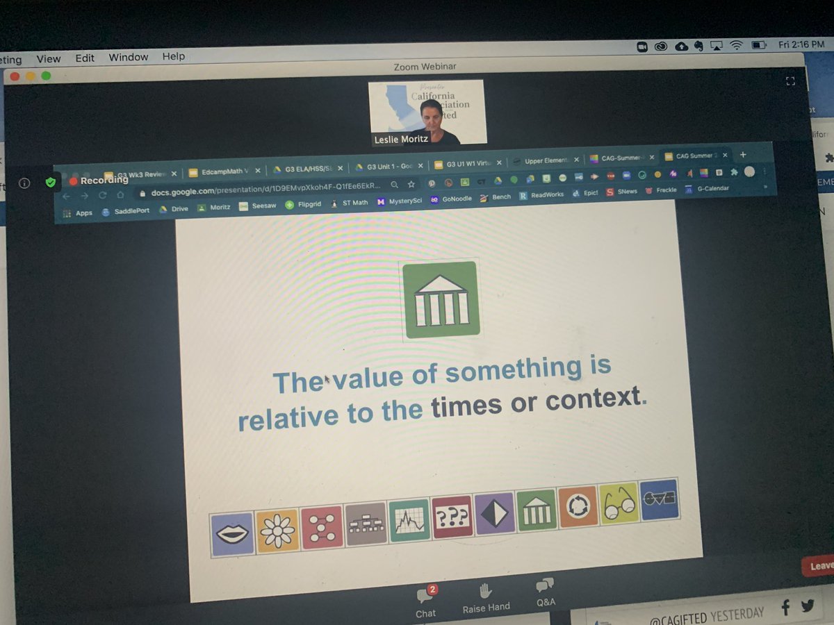This screenshot has width=834, height=625.
Task: Switch to EdcampMath browser tab
Action: click(225, 170)
